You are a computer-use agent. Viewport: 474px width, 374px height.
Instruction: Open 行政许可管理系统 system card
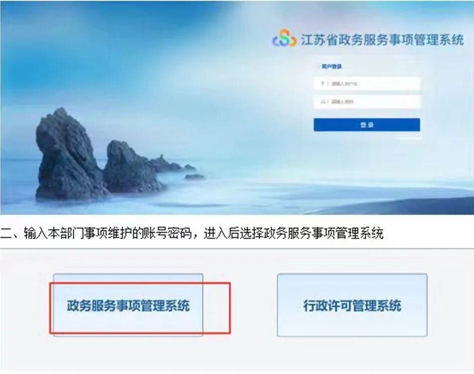352,305
